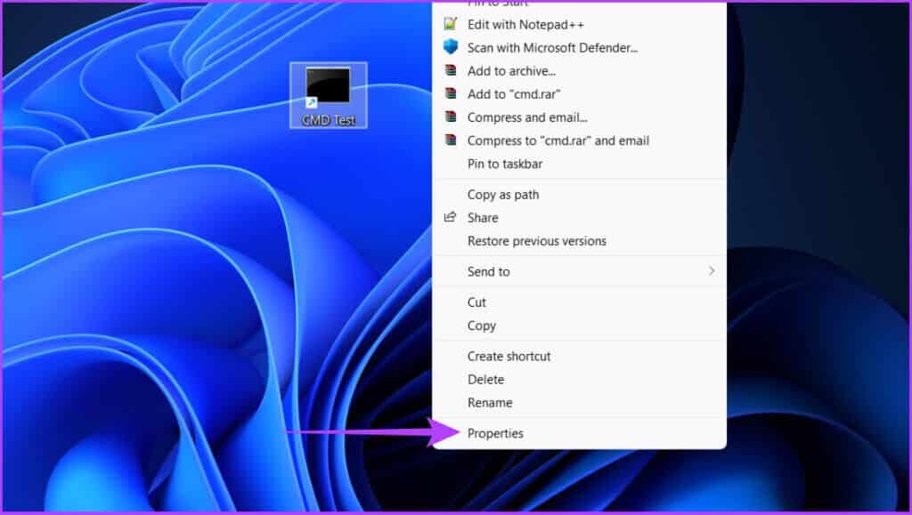This screenshot has height=515, width=912.
Task: Select Add to "cmd.rar" entry
Action: [x=514, y=94]
